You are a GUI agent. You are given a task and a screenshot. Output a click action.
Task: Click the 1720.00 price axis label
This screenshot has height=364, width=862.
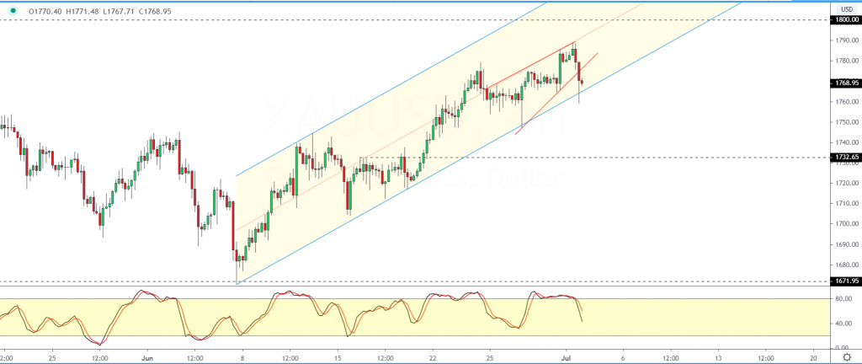(x=849, y=183)
